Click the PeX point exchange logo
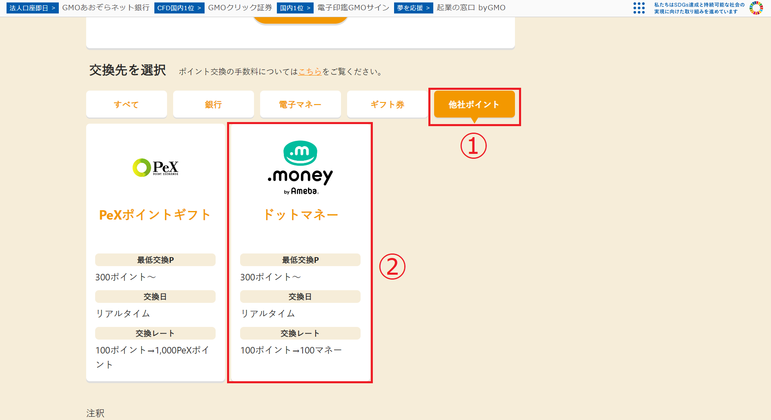 coord(155,167)
